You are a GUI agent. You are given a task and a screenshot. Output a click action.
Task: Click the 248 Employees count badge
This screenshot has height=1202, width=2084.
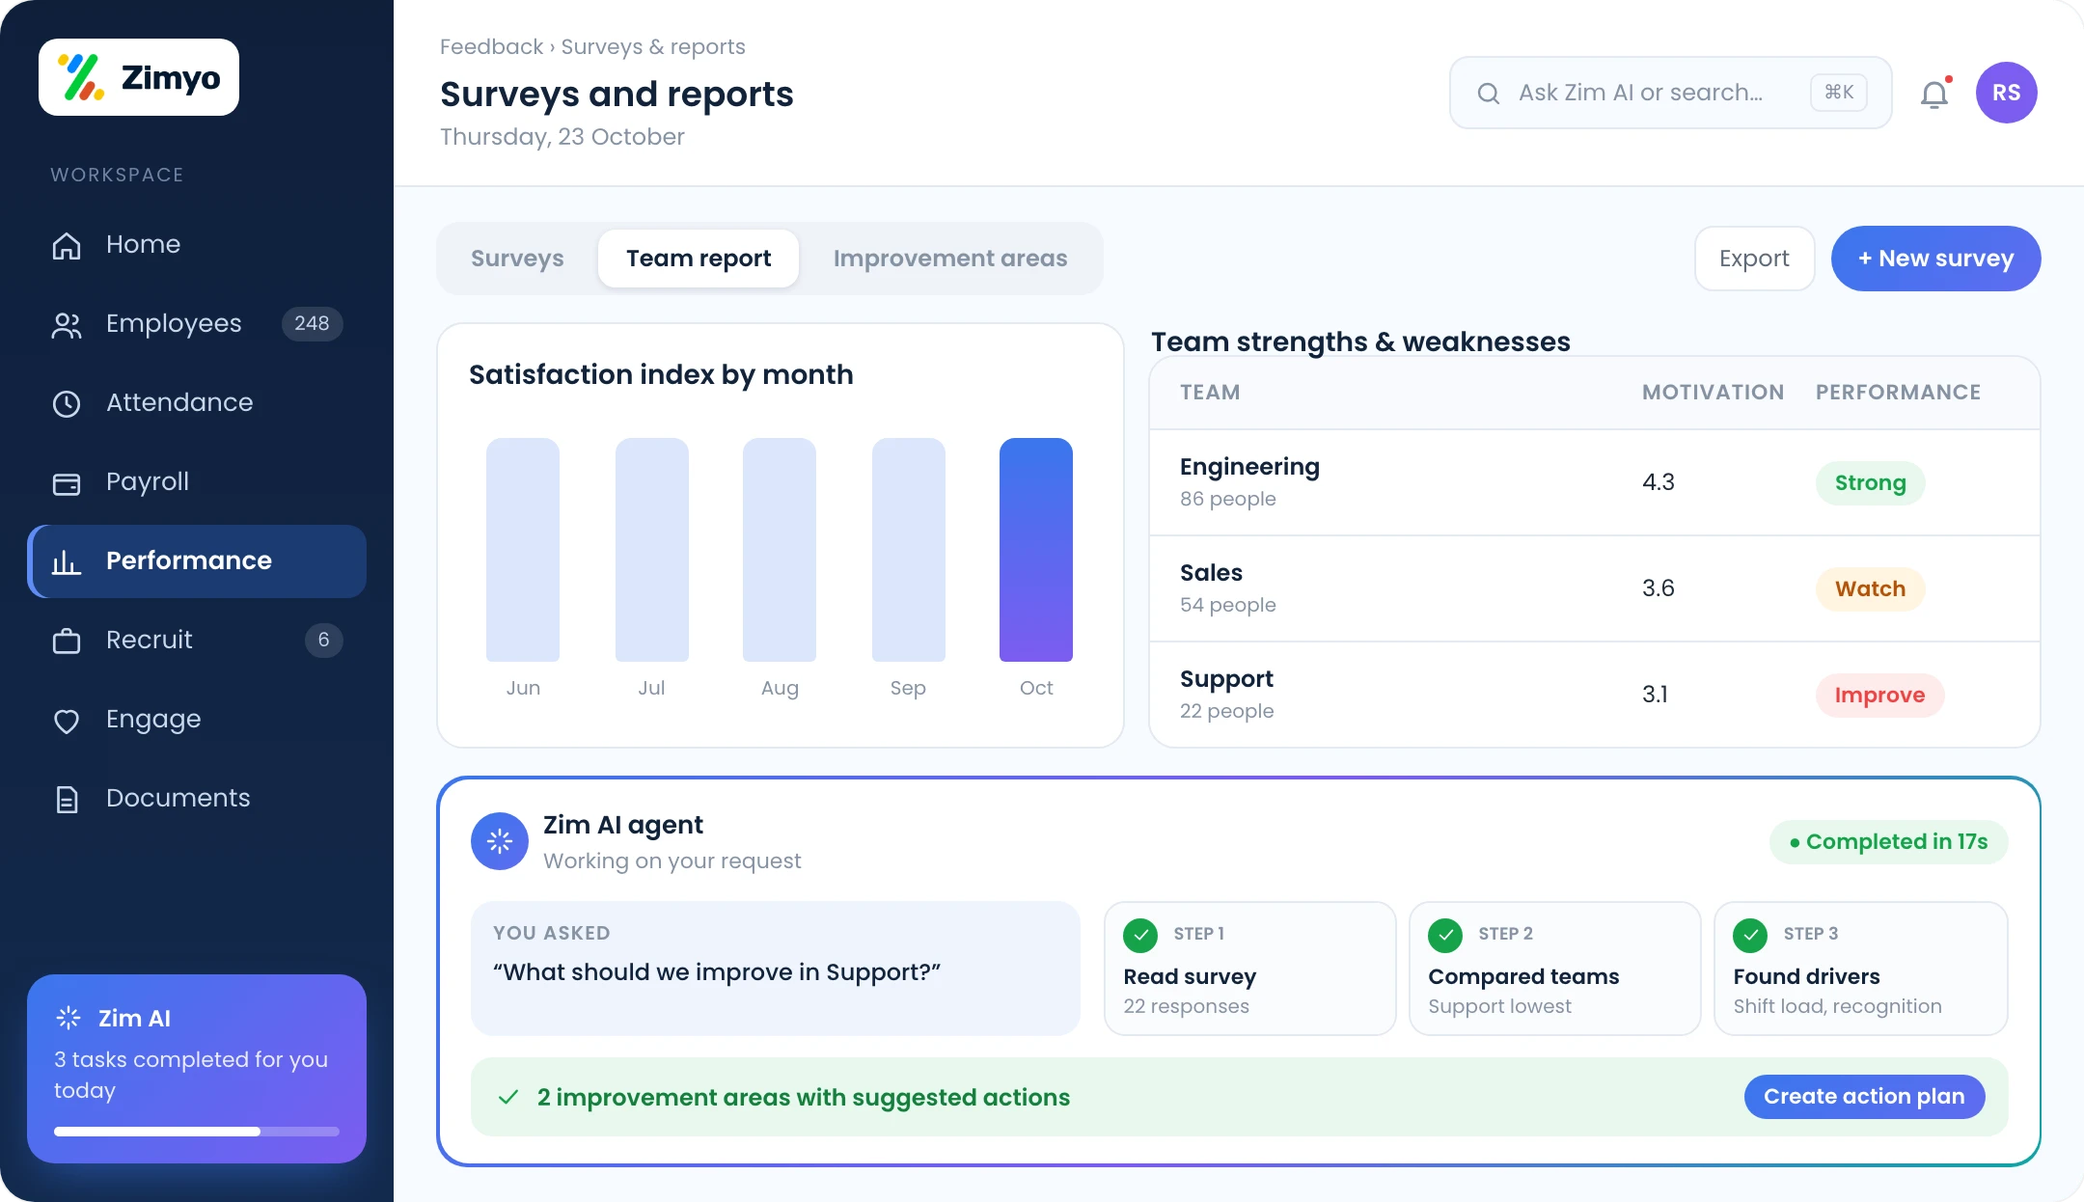pos(312,324)
